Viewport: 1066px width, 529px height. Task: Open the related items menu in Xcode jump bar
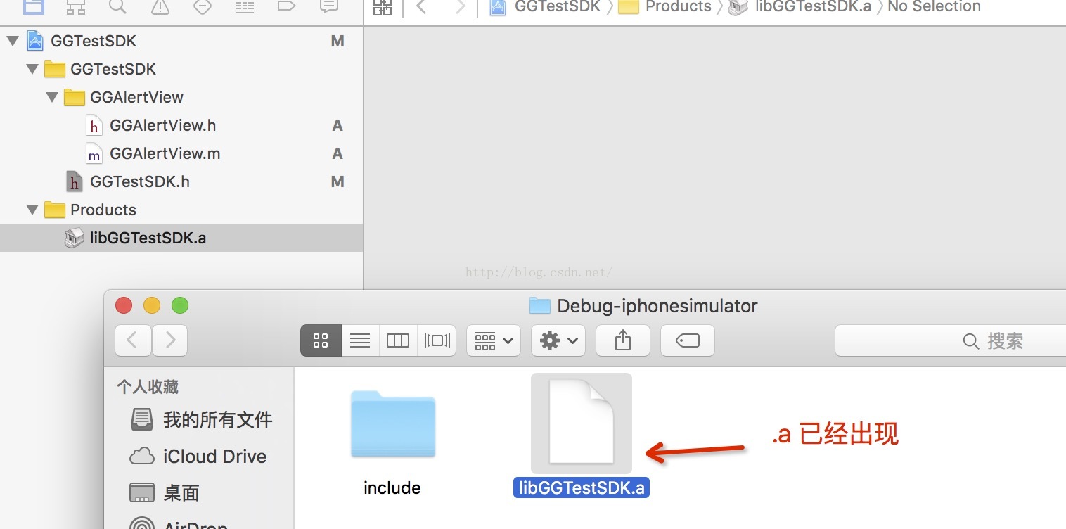383,7
